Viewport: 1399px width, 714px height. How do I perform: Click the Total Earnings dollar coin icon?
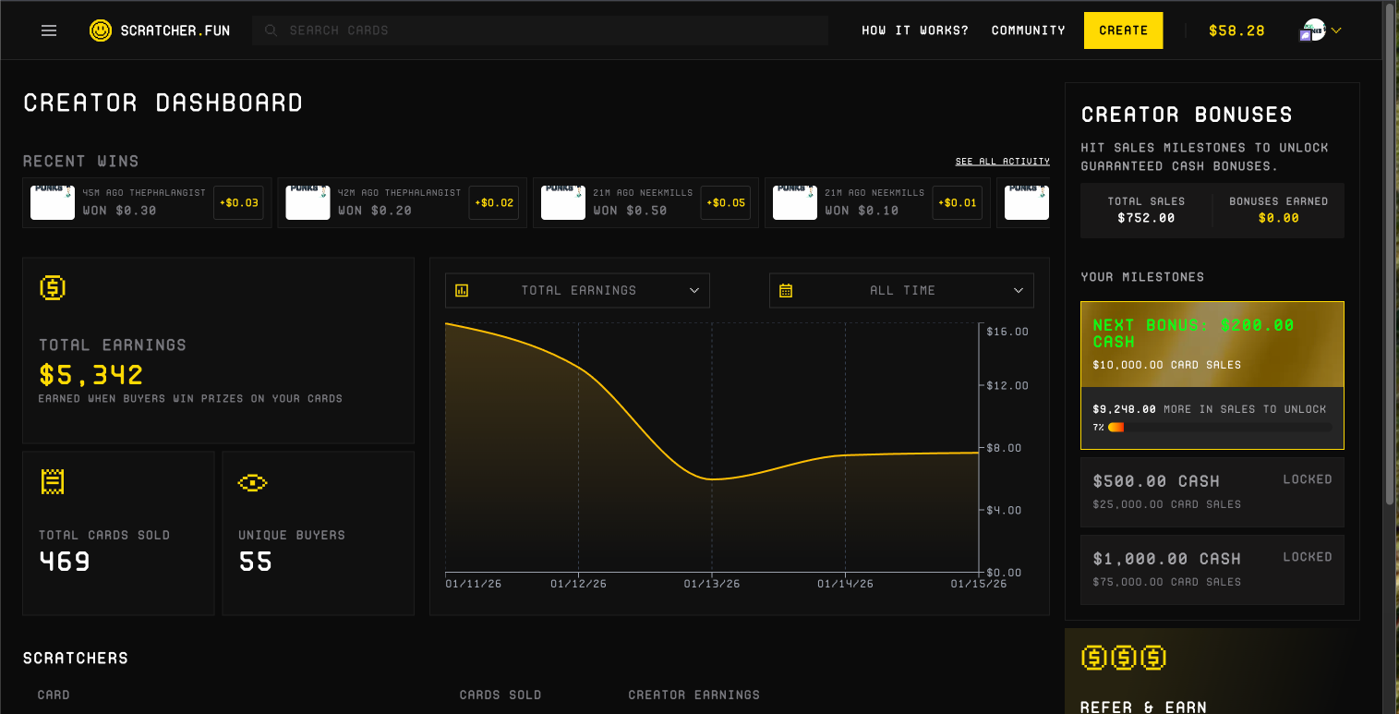(x=53, y=287)
